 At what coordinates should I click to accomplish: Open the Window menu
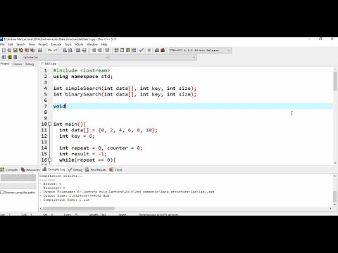92,44
